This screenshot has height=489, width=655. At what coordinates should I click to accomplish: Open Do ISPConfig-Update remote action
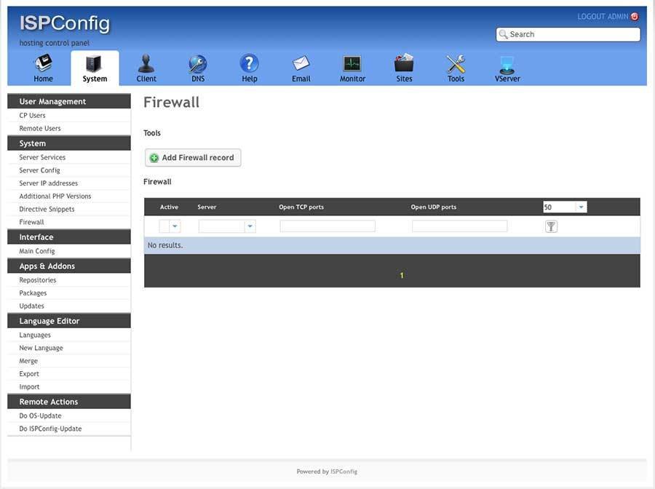coord(50,429)
